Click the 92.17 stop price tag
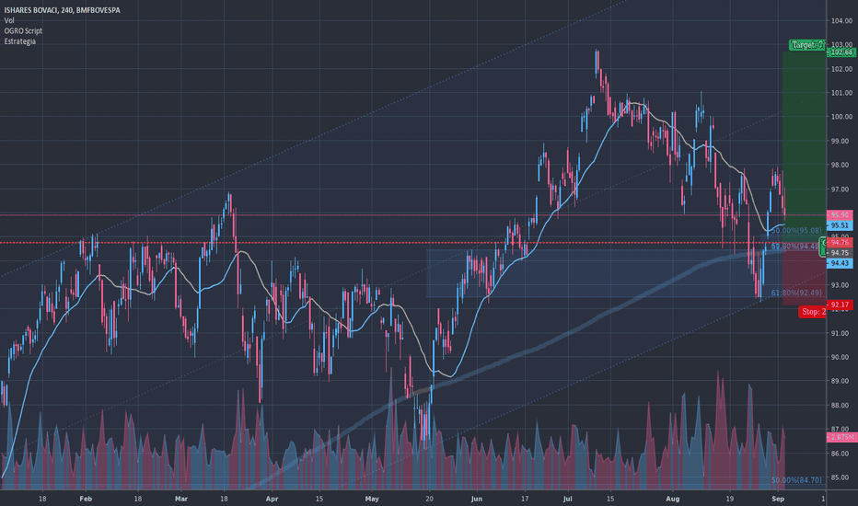The height and width of the screenshot is (506, 858). (x=840, y=305)
